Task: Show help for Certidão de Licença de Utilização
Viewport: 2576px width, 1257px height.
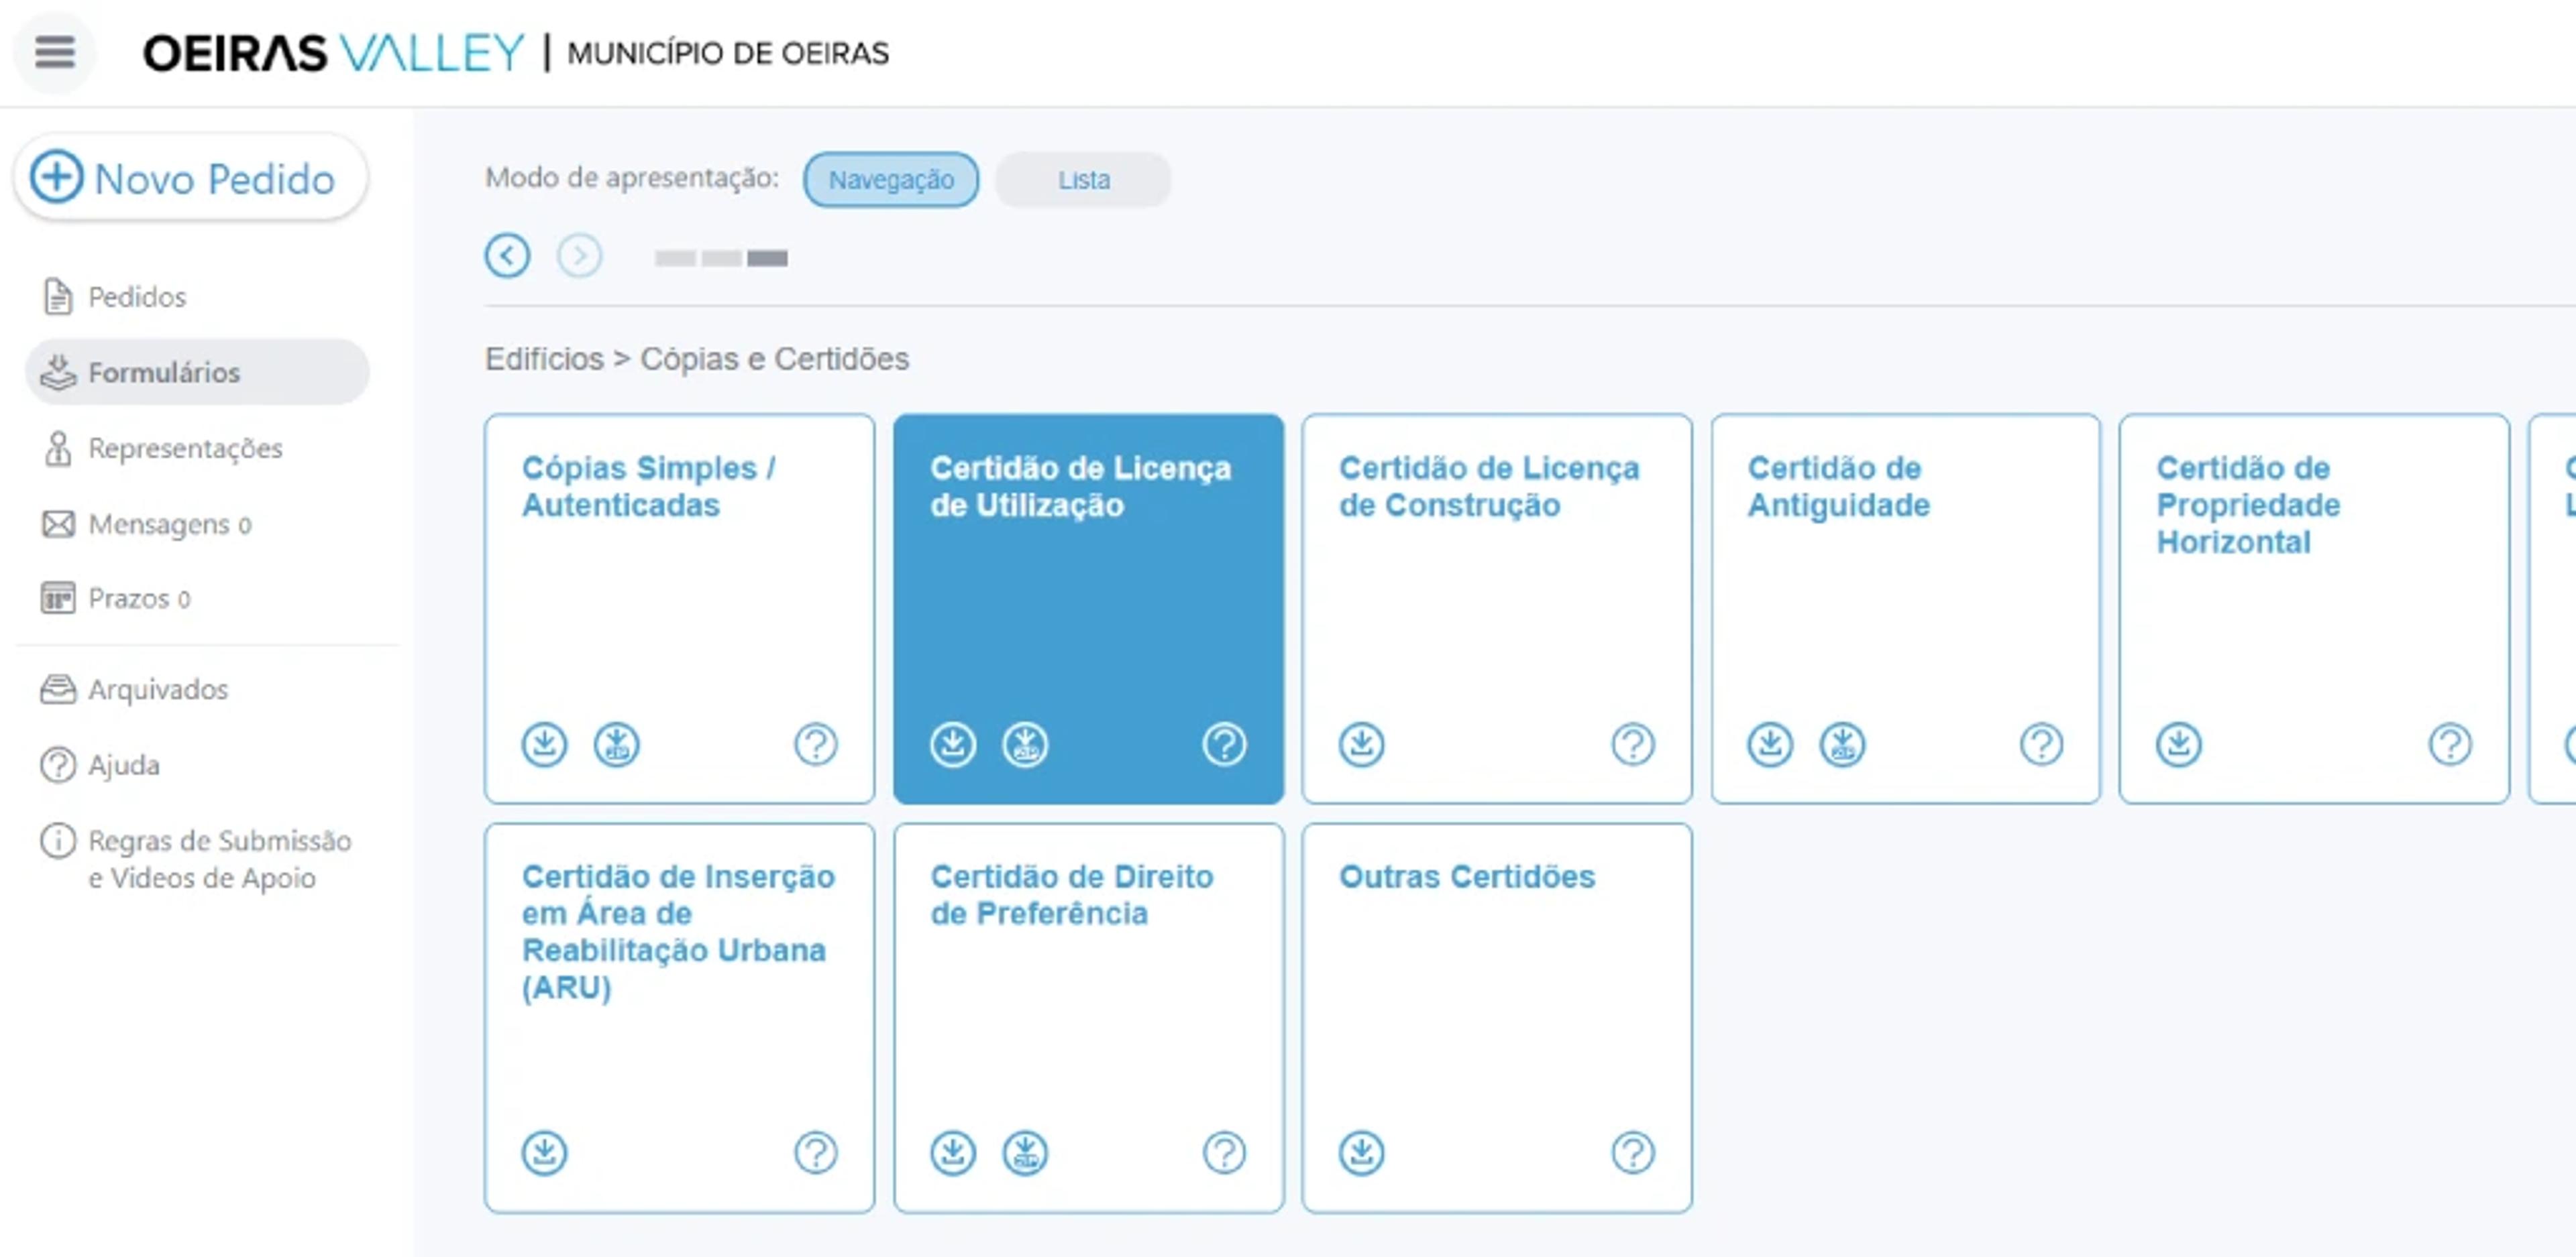Action: [x=1225, y=744]
